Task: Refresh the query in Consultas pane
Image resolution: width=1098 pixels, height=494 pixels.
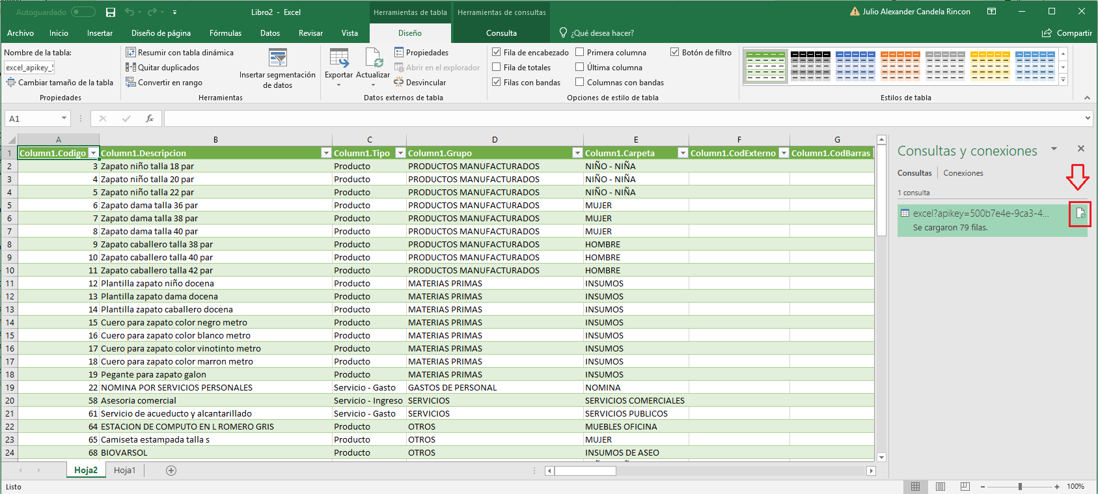Action: point(1080,213)
